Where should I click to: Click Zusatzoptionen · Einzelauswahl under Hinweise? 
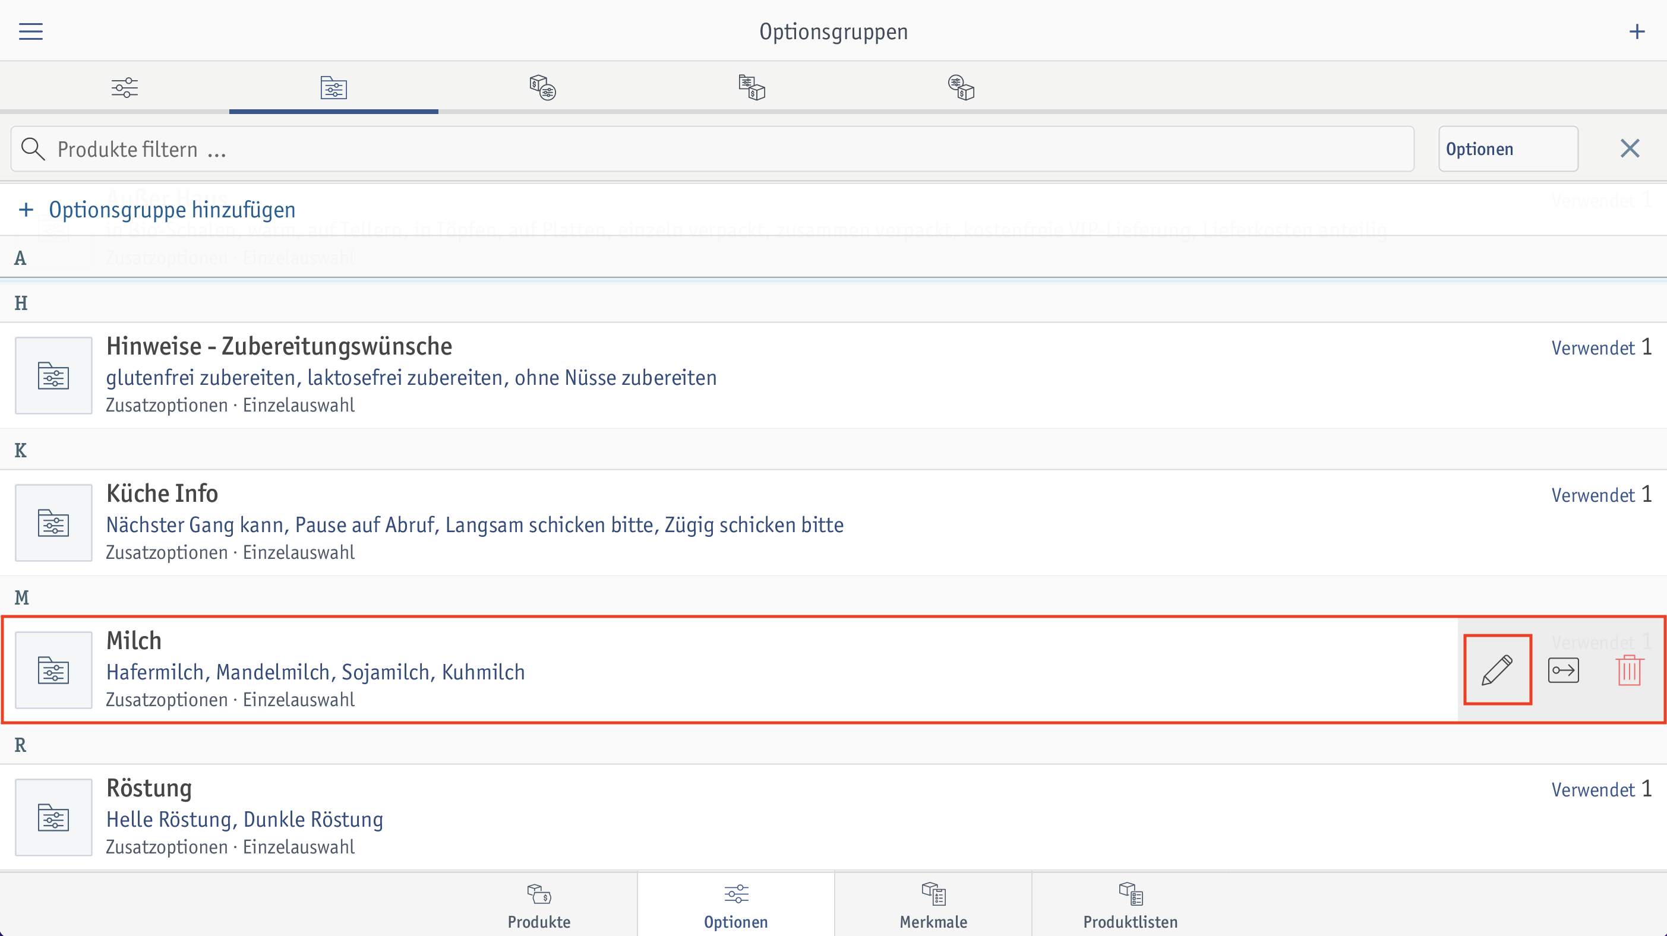[230, 406]
